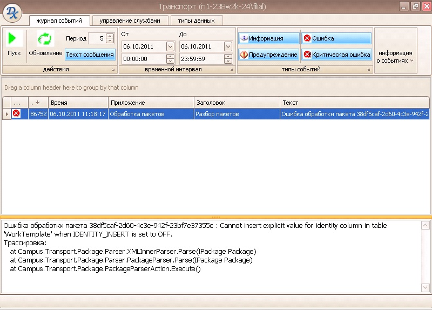This screenshot has width=432, height=310.
Task: Decrease the 23:59:59 end time
Action: coord(228,61)
